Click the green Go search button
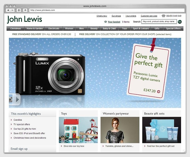Screen dimensions: 190x157 pos(180,22)
